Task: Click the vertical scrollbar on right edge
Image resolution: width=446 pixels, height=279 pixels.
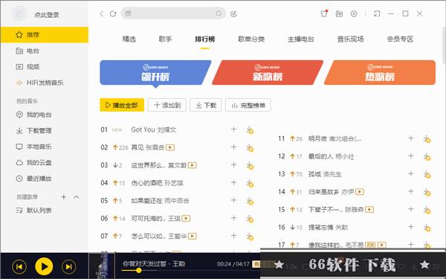Action: [x=444, y=45]
